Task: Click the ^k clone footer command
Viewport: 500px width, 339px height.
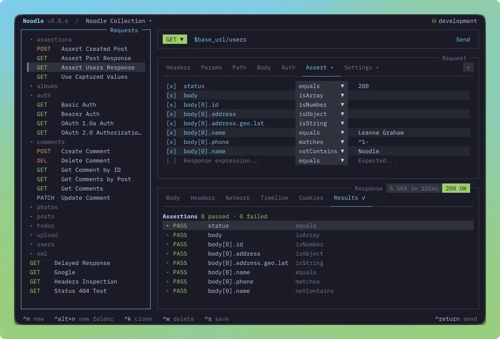Action: click(x=138, y=319)
